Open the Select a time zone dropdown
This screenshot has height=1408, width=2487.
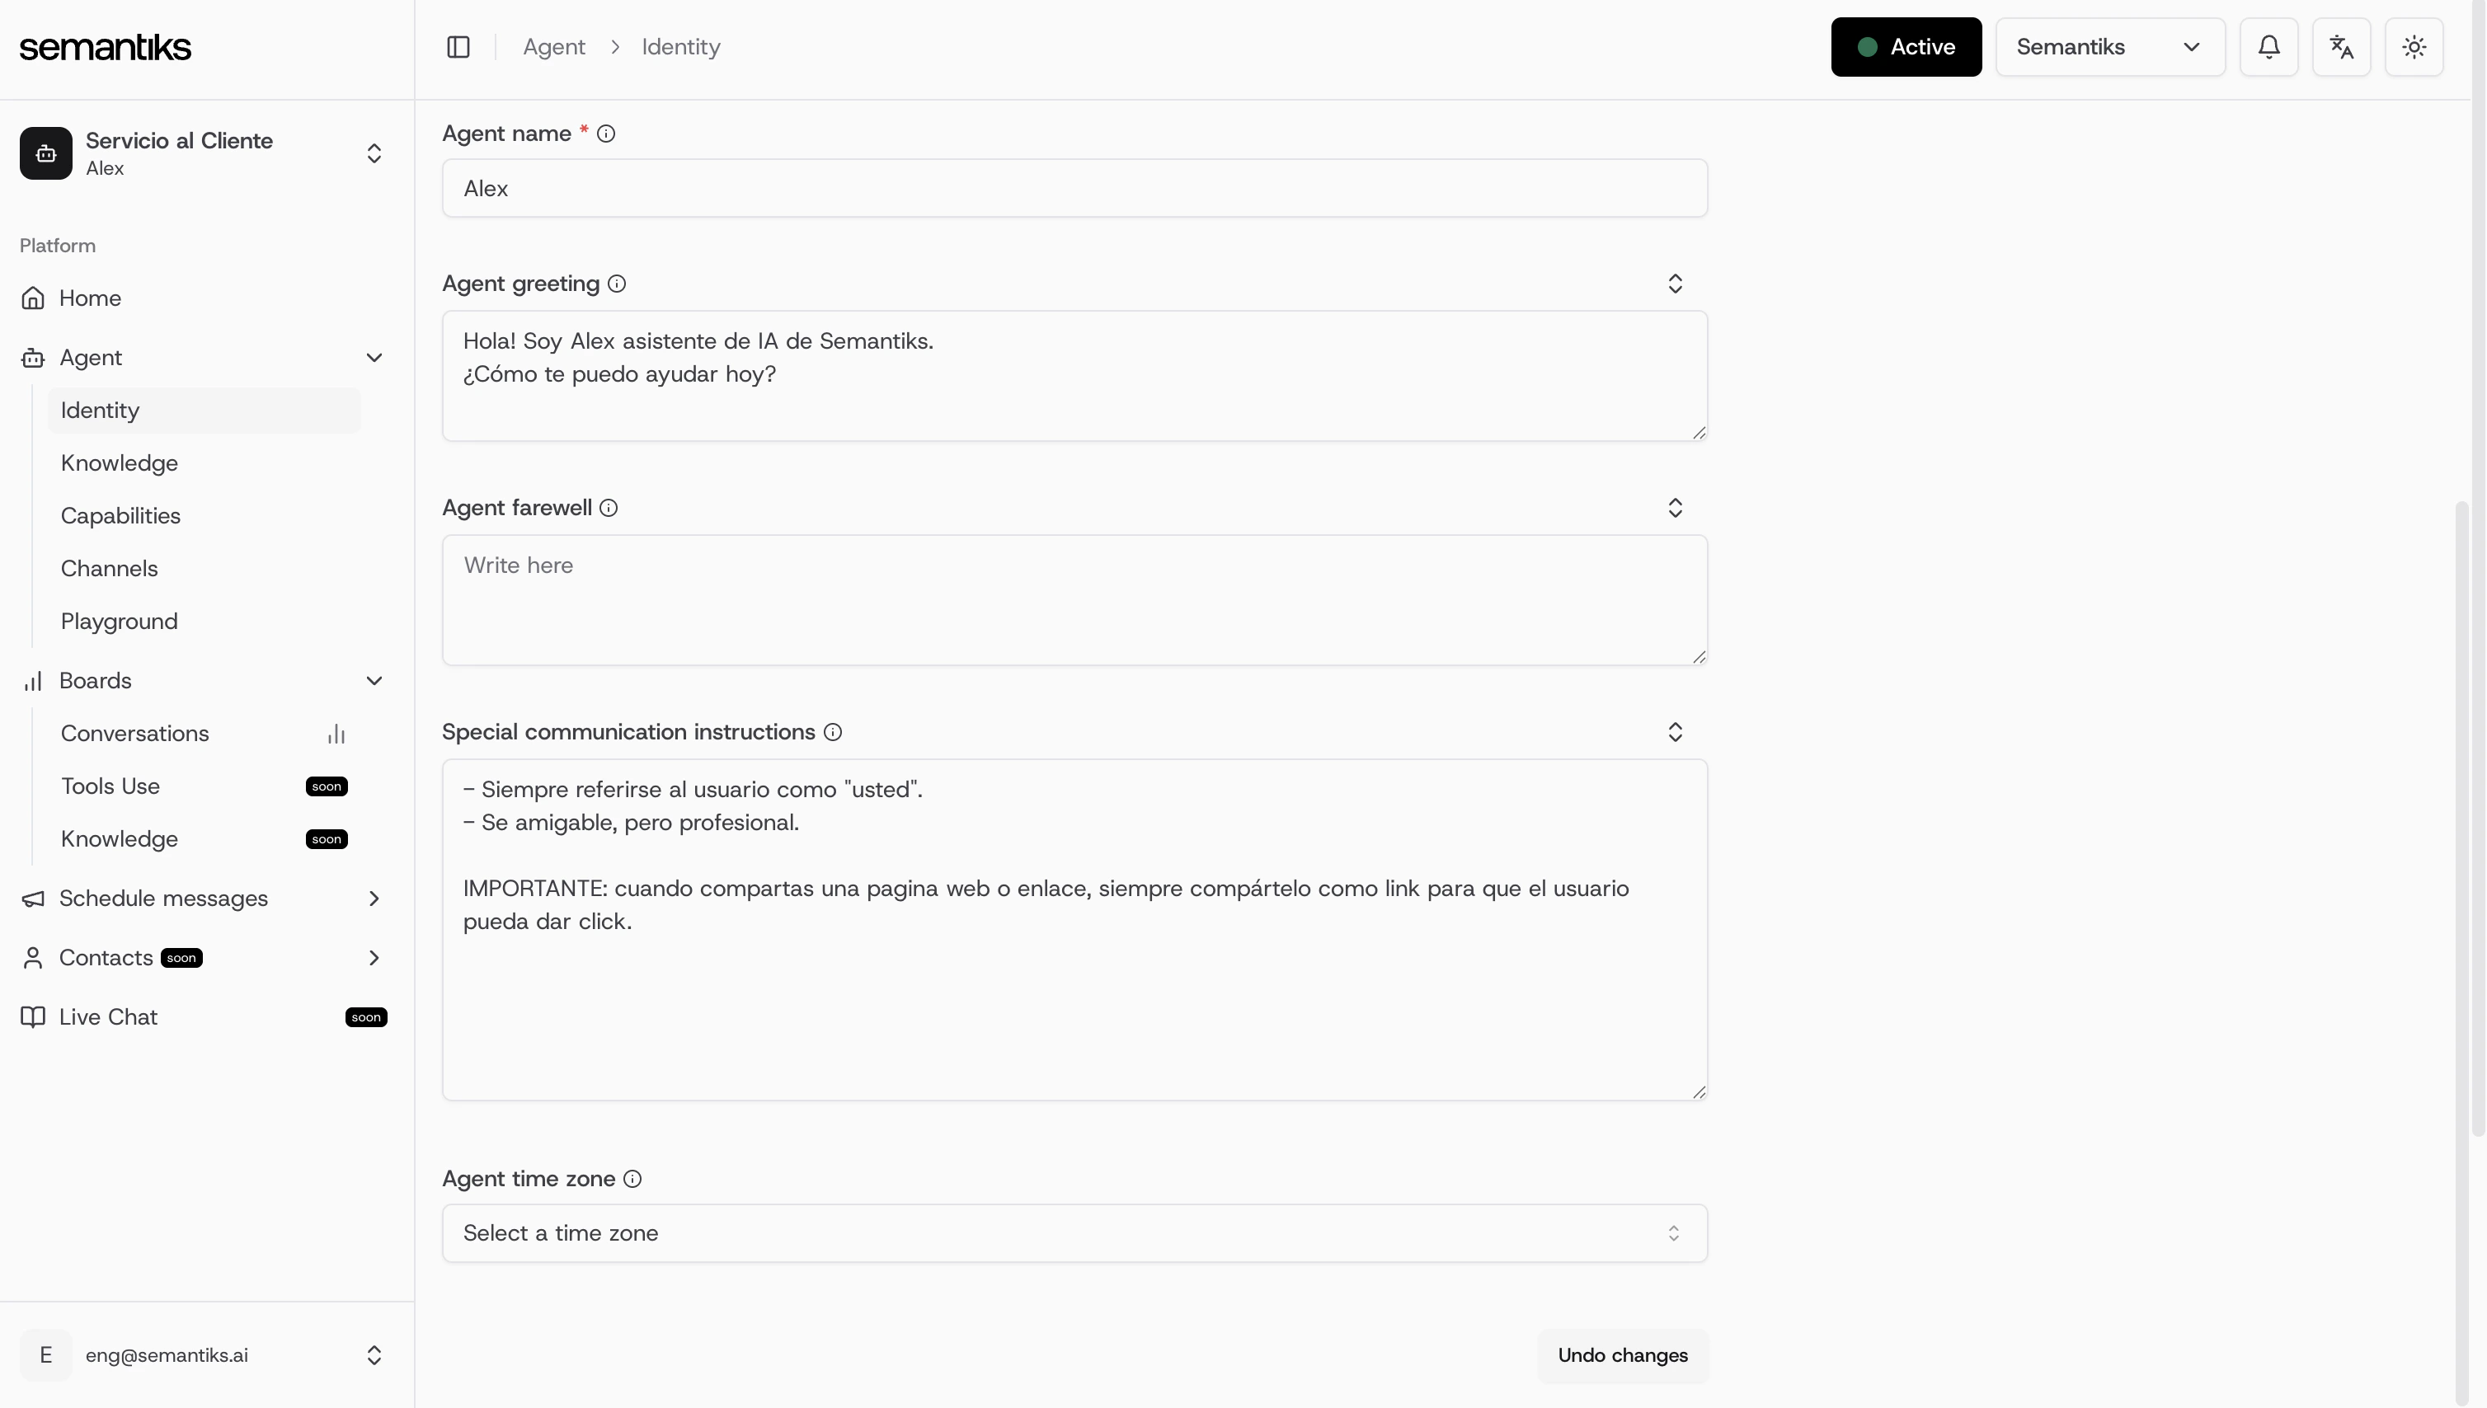tap(1074, 1233)
